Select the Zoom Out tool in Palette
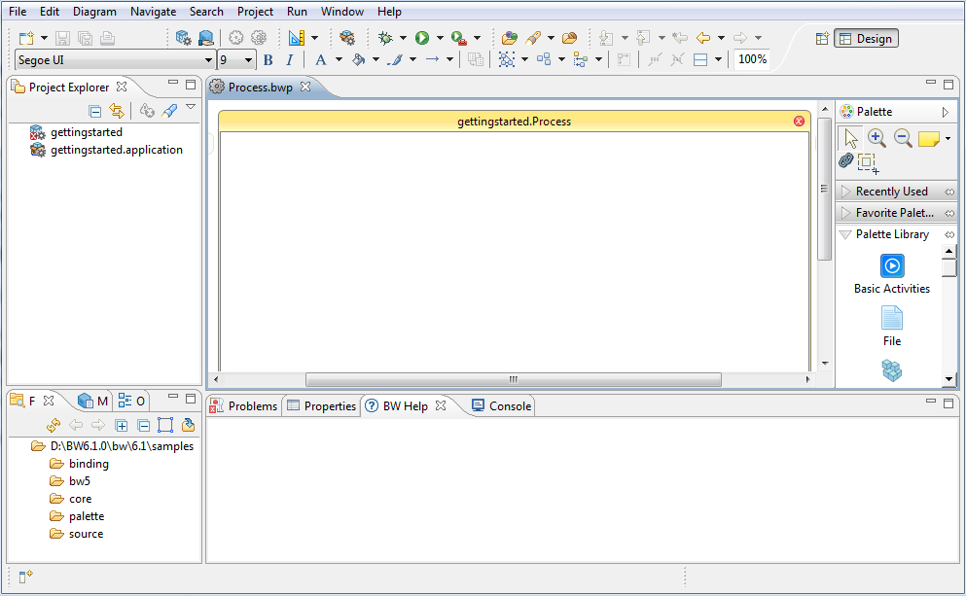966x596 pixels. point(903,138)
